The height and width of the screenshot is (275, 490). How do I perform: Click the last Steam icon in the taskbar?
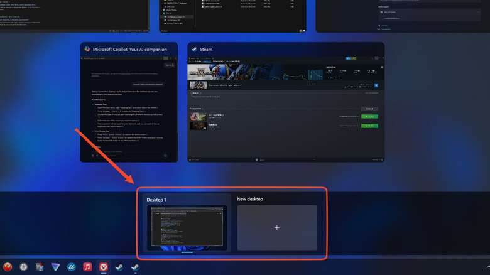point(134,267)
